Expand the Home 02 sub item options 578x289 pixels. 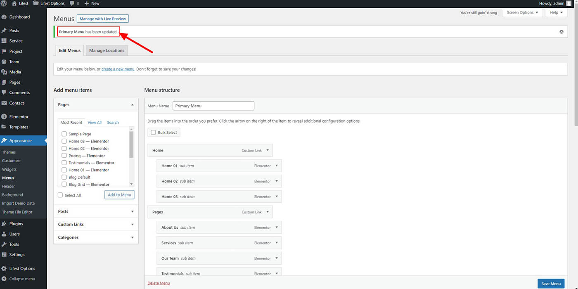[x=277, y=181]
